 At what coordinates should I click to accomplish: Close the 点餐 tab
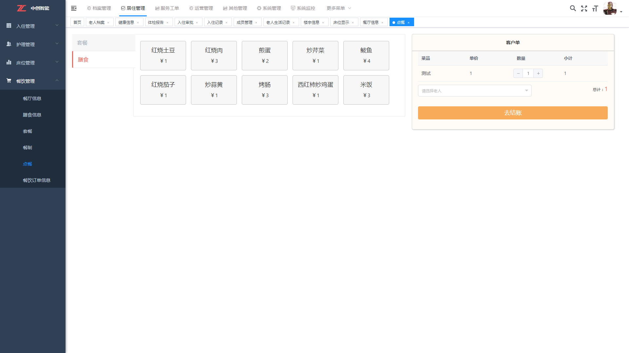coord(409,23)
